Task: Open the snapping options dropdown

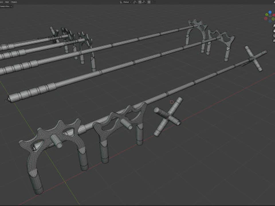Action: (x=144, y=2)
